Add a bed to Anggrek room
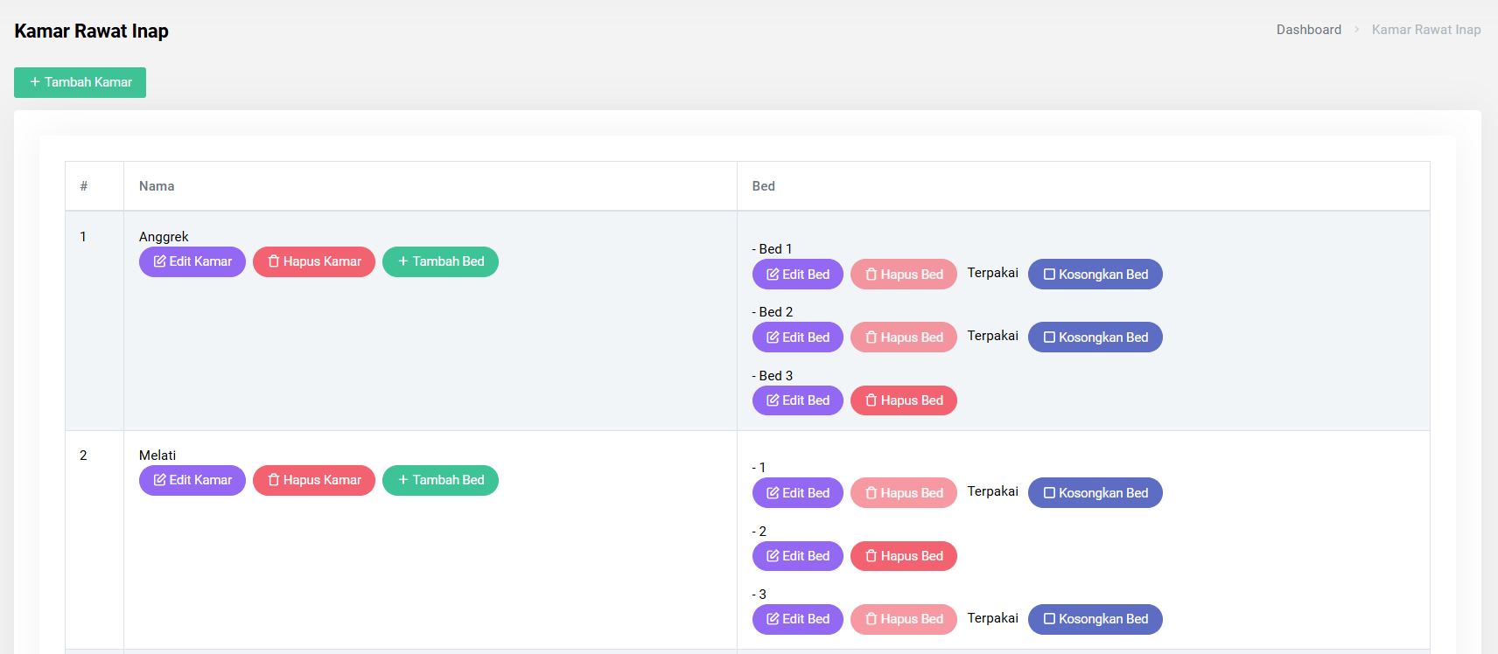Screen dimensions: 1498x654 [x=440, y=261]
